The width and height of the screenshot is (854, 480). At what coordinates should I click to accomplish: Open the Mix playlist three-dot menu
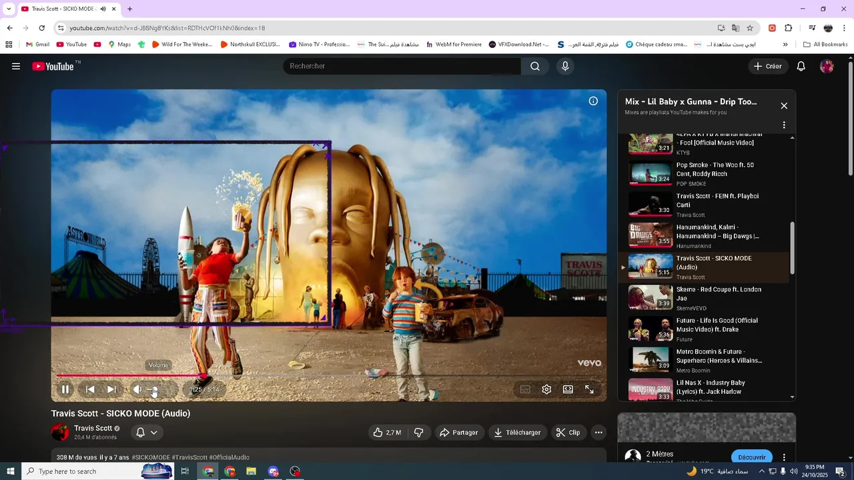[784, 125]
